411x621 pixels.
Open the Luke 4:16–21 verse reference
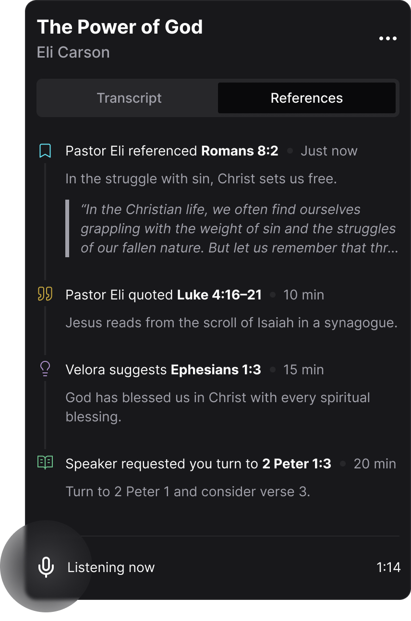[219, 294]
